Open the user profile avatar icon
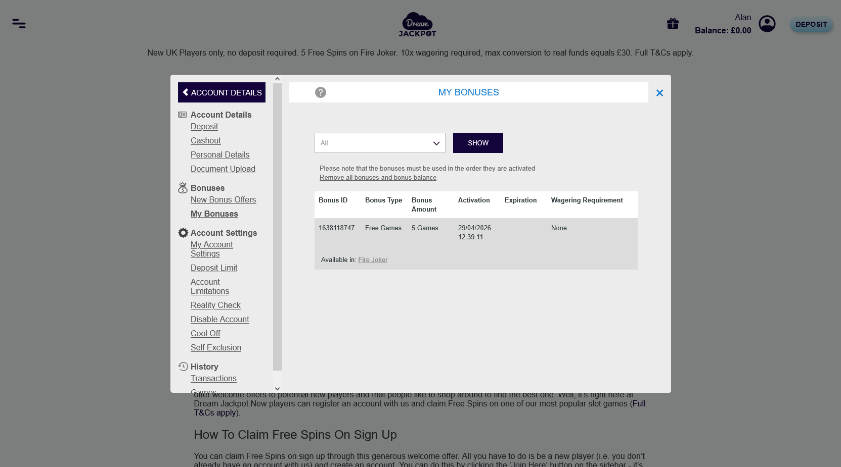841x467 pixels. point(767,24)
